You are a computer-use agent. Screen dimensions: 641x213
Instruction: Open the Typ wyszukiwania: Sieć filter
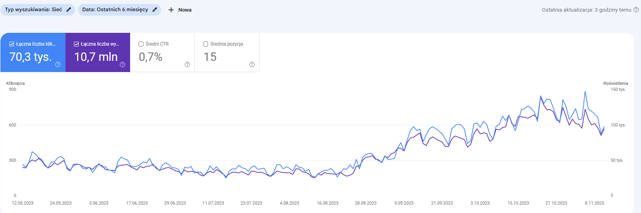(33, 10)
